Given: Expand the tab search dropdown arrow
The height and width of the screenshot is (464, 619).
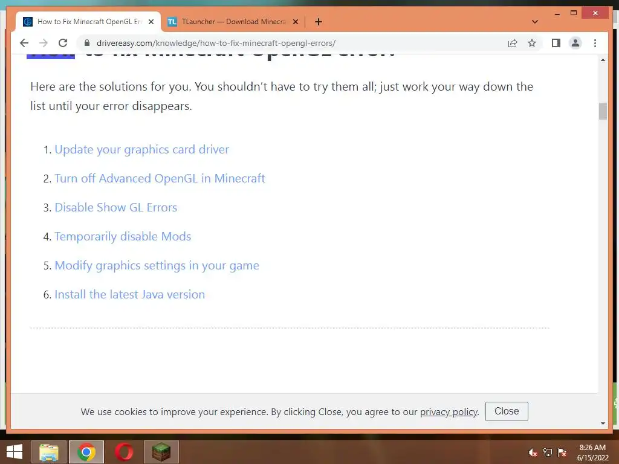Looking at the screenshot, I should click(535, 22).
